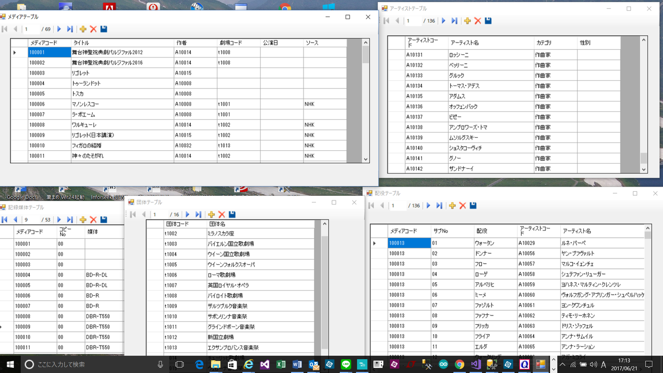The width and height of the screenshot is (663, 373).
Task: Save changes in 配役テーブル toolbar
Action: [x=473, y=206]
